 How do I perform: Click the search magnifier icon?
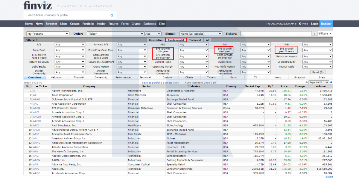pyautogui.click(x=112, y=15)
